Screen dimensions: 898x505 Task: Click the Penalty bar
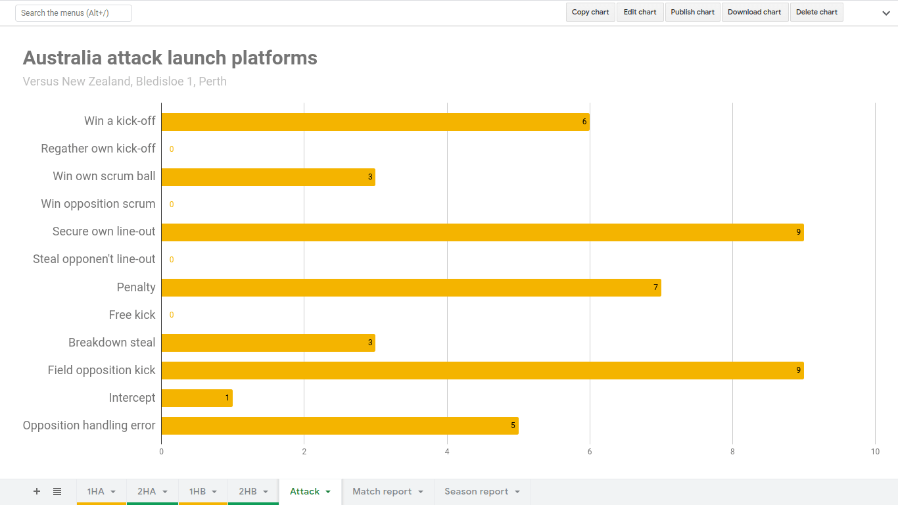[x=411, y=287]
